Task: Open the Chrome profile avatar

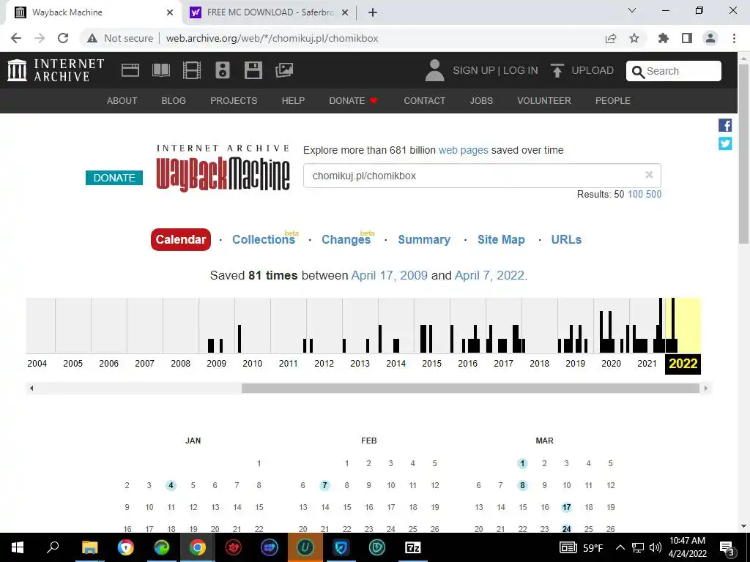Action: pyautogui.click(x=710, y=38)
